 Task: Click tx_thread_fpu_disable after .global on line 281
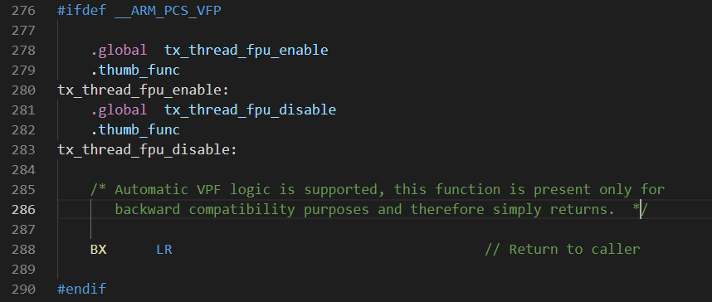(x=251, y=110)
